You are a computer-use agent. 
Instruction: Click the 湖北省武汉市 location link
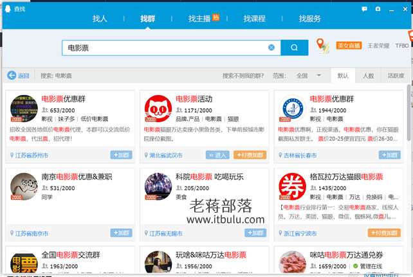166,156
